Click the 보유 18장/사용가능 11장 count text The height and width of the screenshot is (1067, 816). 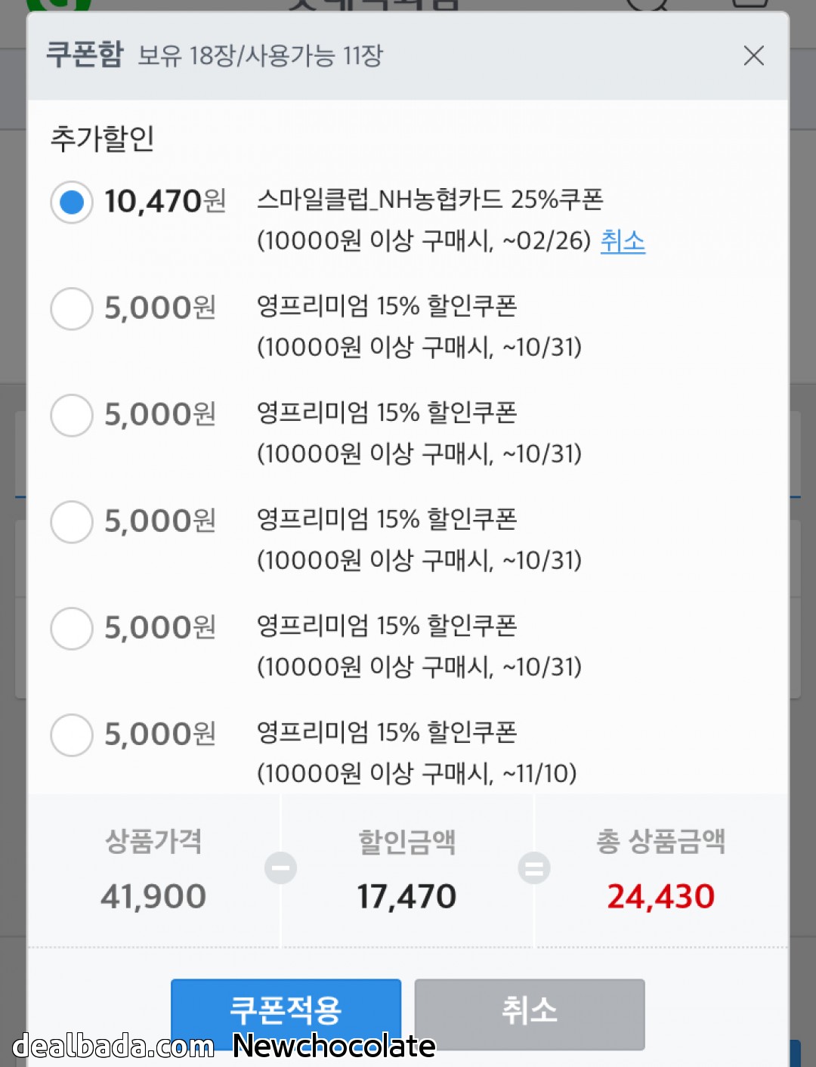click(x=261, y=56)
